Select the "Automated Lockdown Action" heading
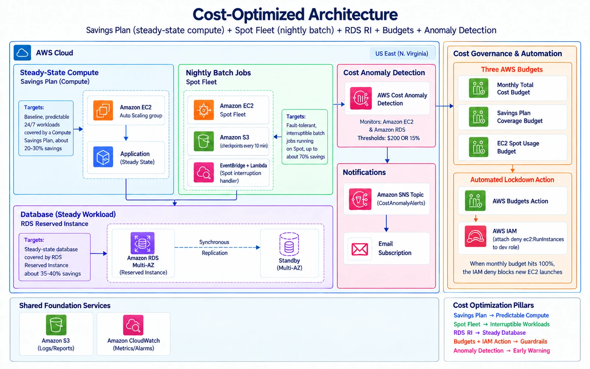The image size is (590, 369). (512, 180)
